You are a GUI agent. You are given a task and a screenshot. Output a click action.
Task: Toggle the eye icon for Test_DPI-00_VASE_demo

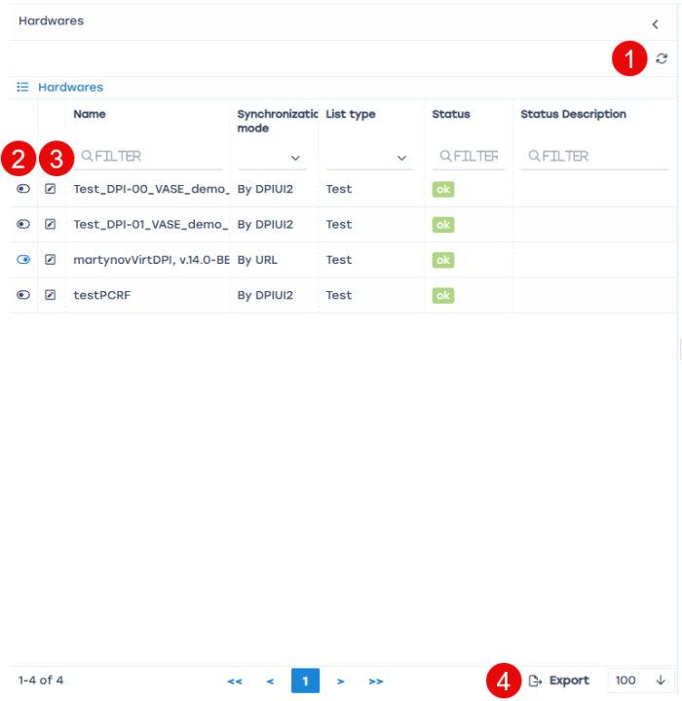23,189
